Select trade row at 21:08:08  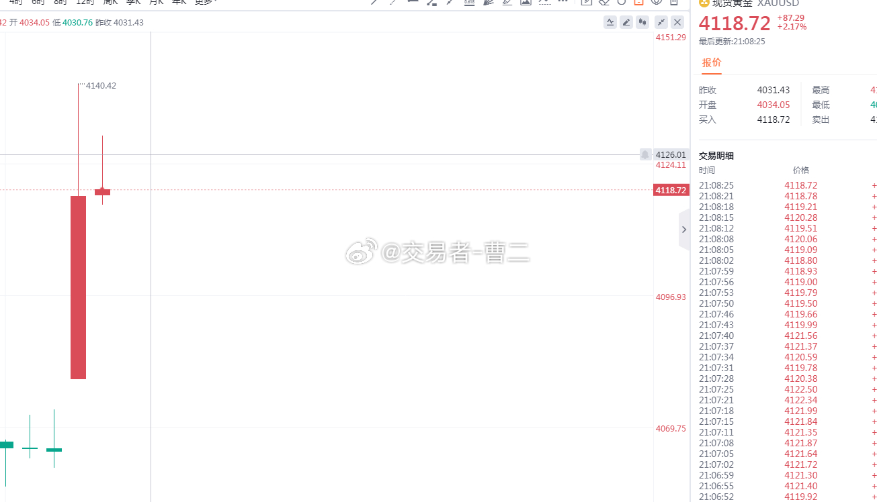coord(788,239)
